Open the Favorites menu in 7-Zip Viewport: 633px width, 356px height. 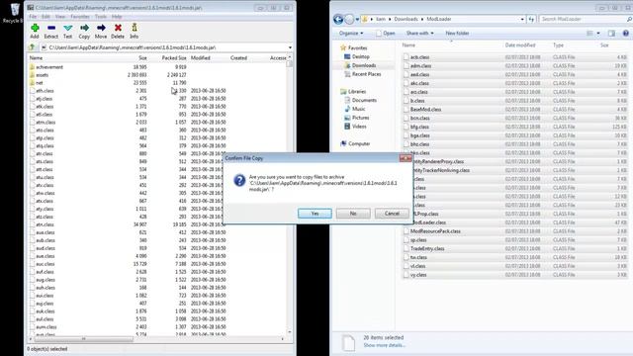[80, 17]
